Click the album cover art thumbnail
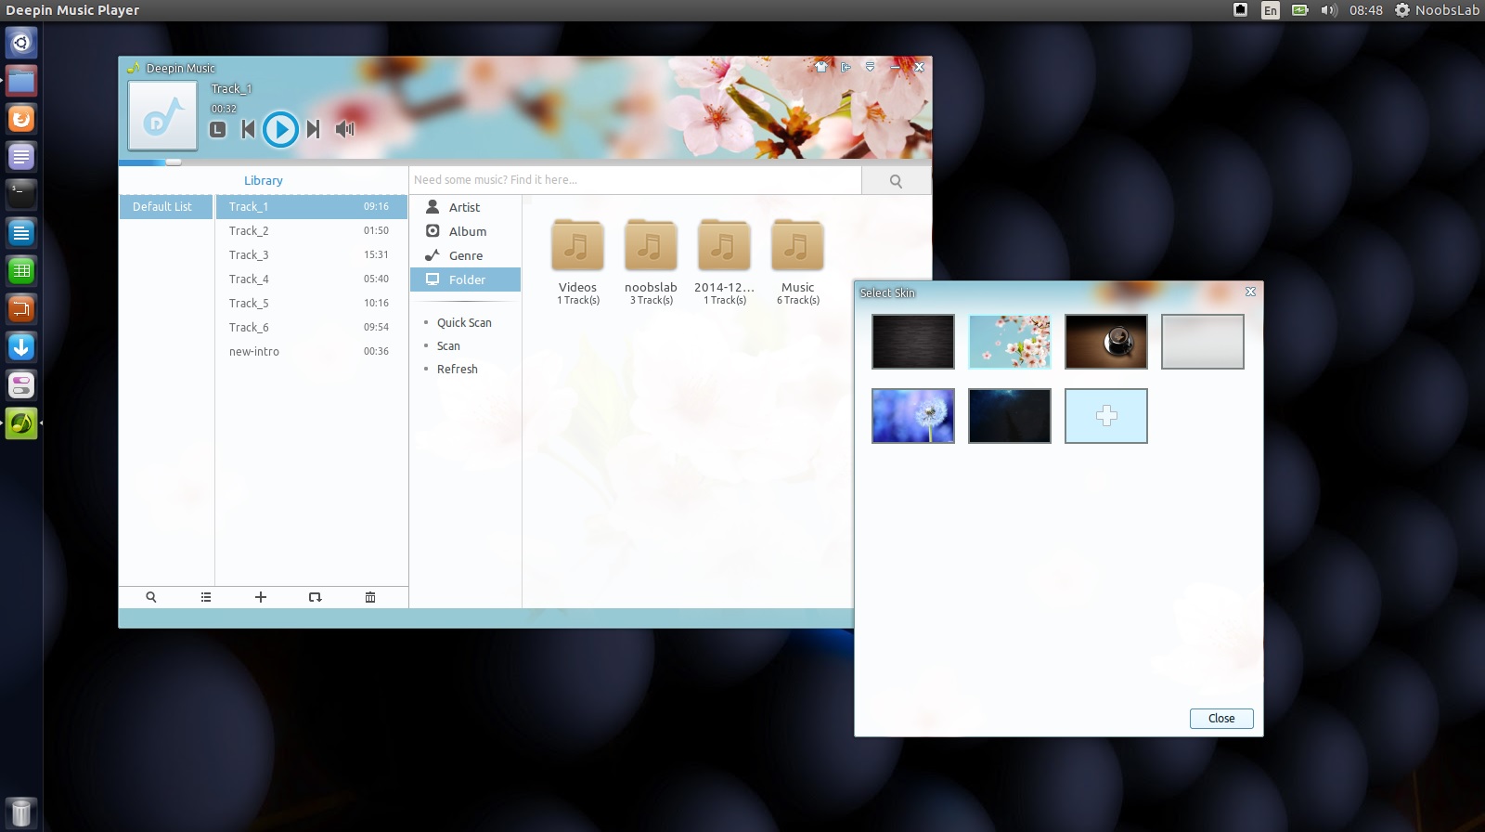Image resolution: width=1485 pixels, height=832 pixels. coord(162,115)
